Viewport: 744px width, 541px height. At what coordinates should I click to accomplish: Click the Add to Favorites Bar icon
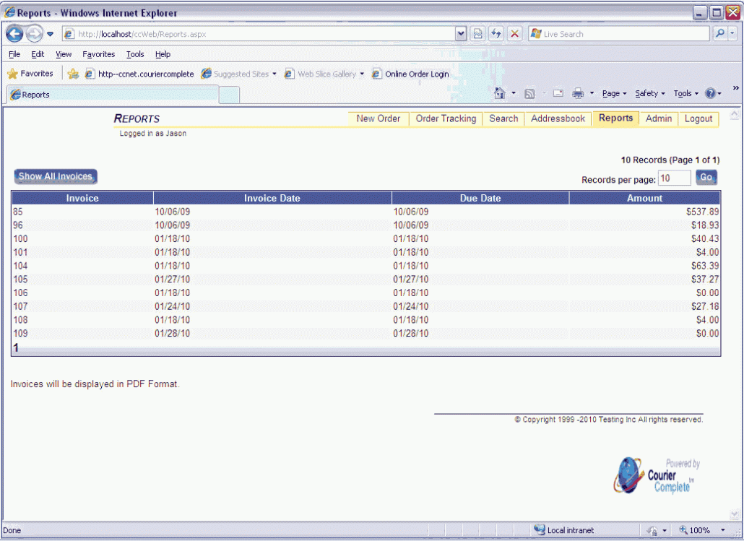pos(73,74)
